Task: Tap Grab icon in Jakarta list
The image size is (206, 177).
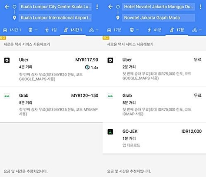Action: tap(110, 96)
